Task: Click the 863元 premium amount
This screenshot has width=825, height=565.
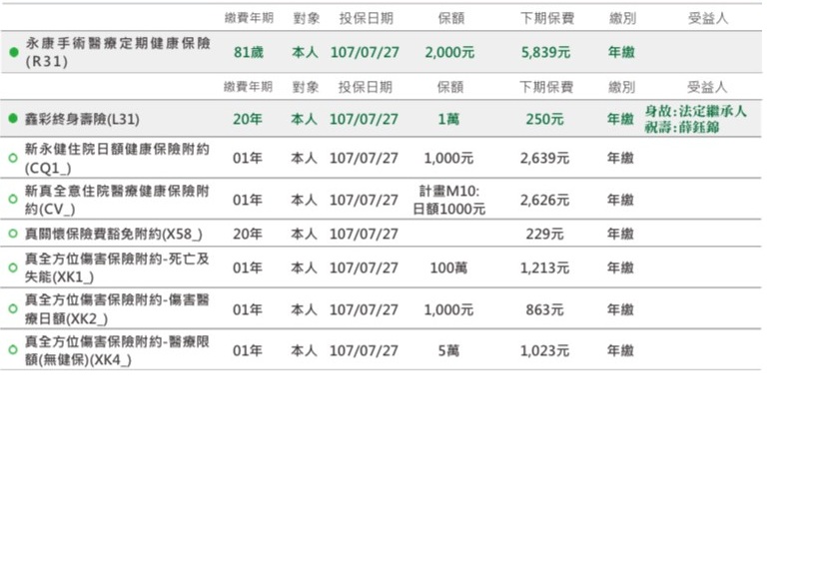Action: (x=544, y=309)
